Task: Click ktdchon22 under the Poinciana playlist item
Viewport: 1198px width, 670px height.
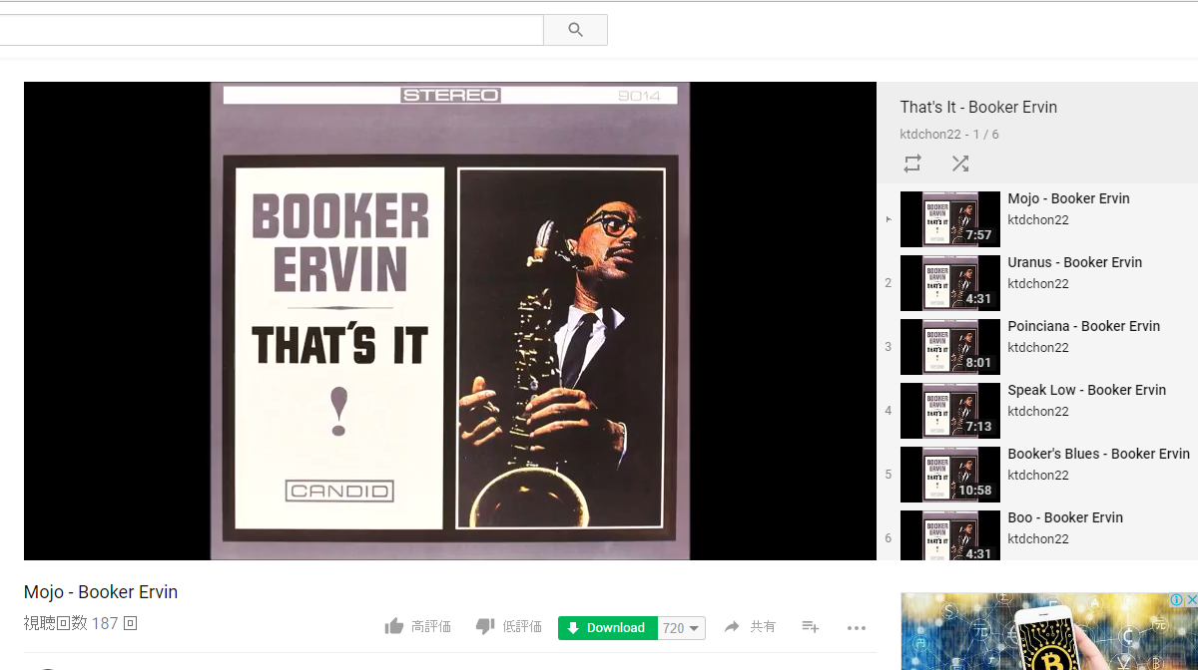Action: (x=1038, y=347)
